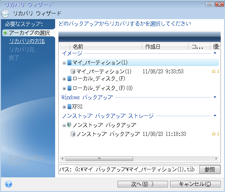Open help via blue question mark icon

pos(9,184)
